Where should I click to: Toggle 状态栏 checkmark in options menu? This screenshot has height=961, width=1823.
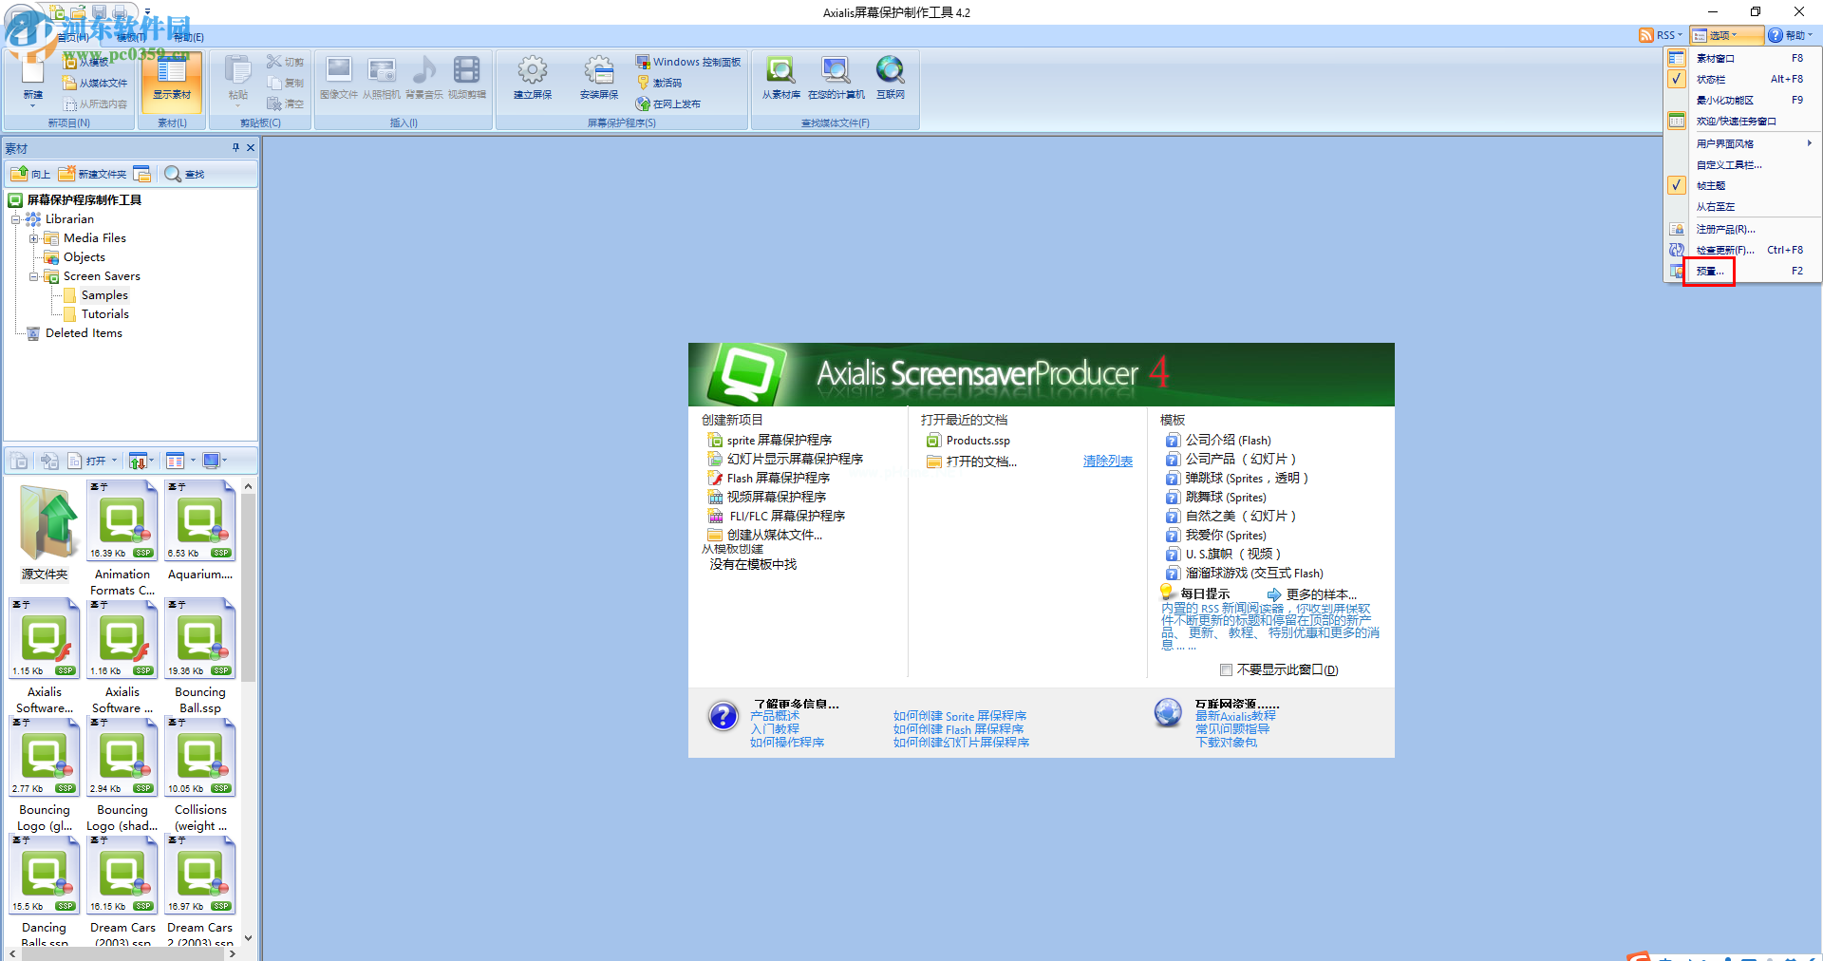1677,79
